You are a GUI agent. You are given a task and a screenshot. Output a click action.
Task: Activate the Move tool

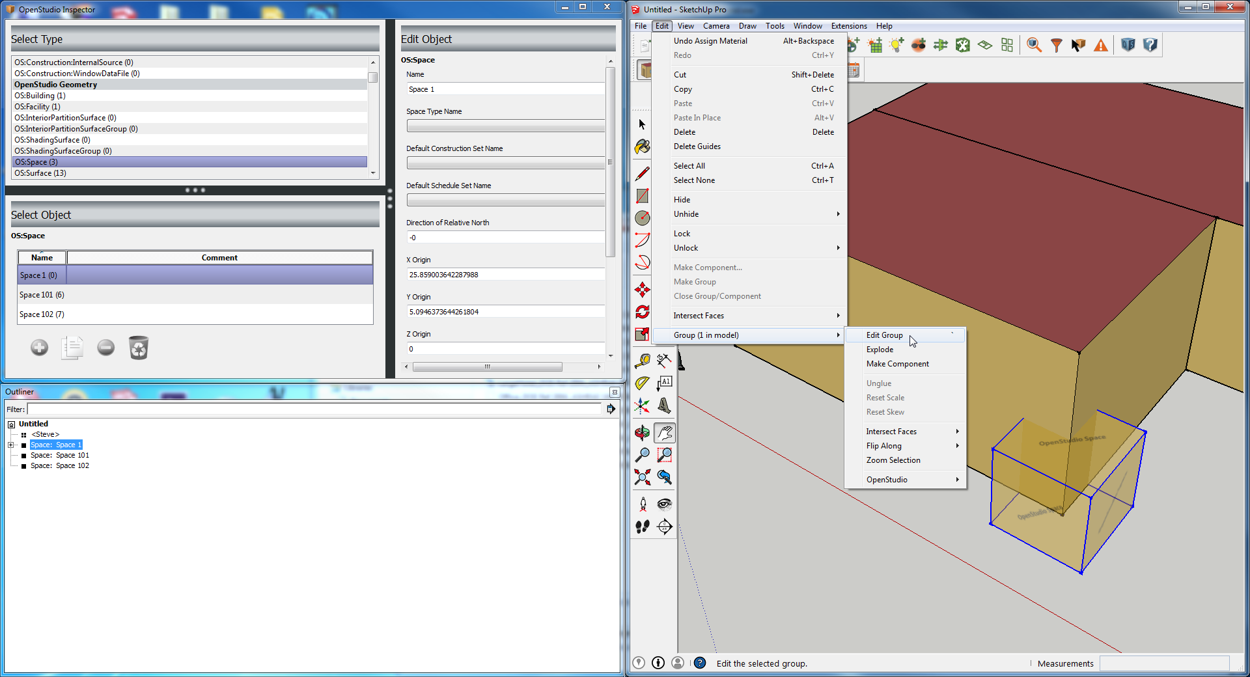[x=642, y=290]
